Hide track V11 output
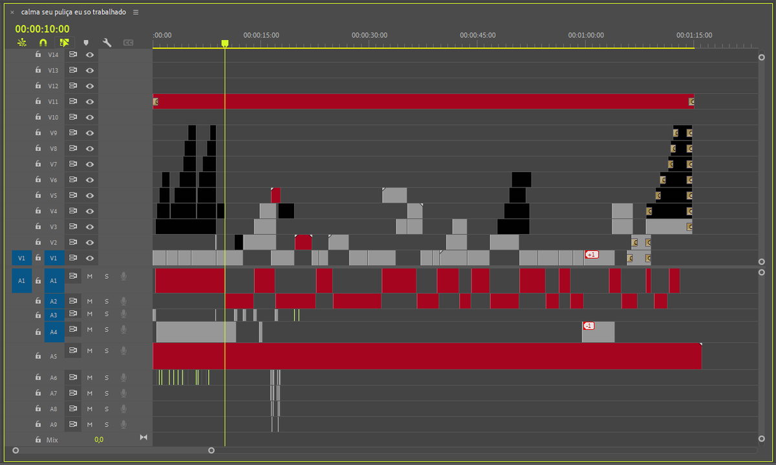This screenshot has height=465, width=776. pos(90,102)
